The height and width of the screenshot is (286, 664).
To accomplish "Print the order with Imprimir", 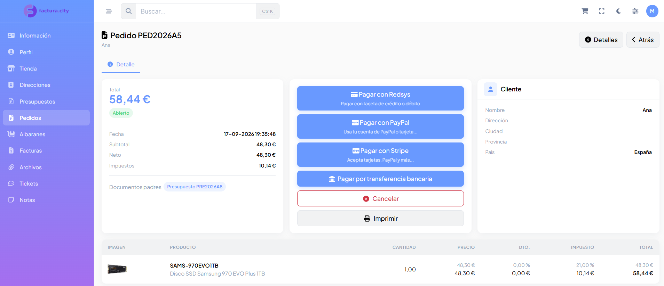I will [x=380, y=218].
